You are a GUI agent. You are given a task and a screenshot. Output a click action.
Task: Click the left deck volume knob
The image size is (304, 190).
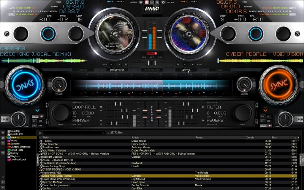click(59, 84)
